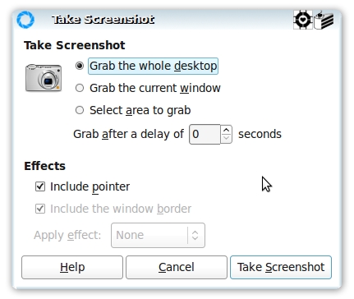Click the Apply effect dropdown arrows
The width and height of the screenshot is (354, 299).
195,235
